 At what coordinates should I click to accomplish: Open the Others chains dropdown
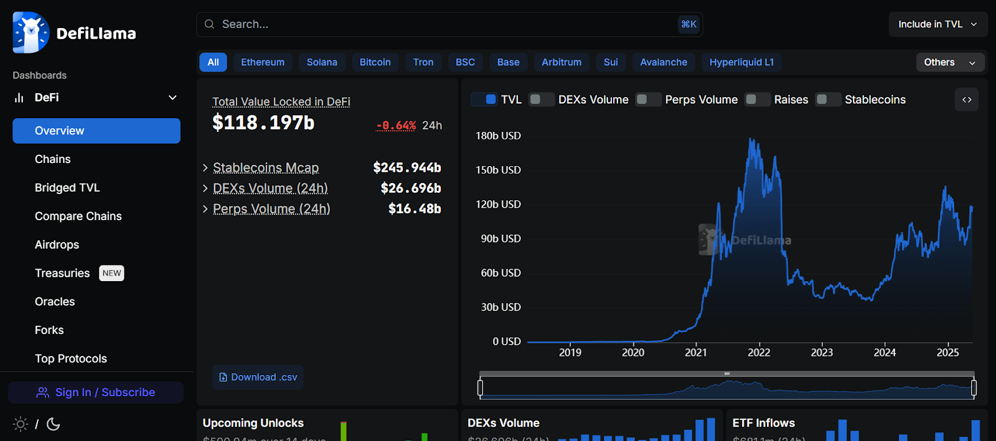point(950,62)
